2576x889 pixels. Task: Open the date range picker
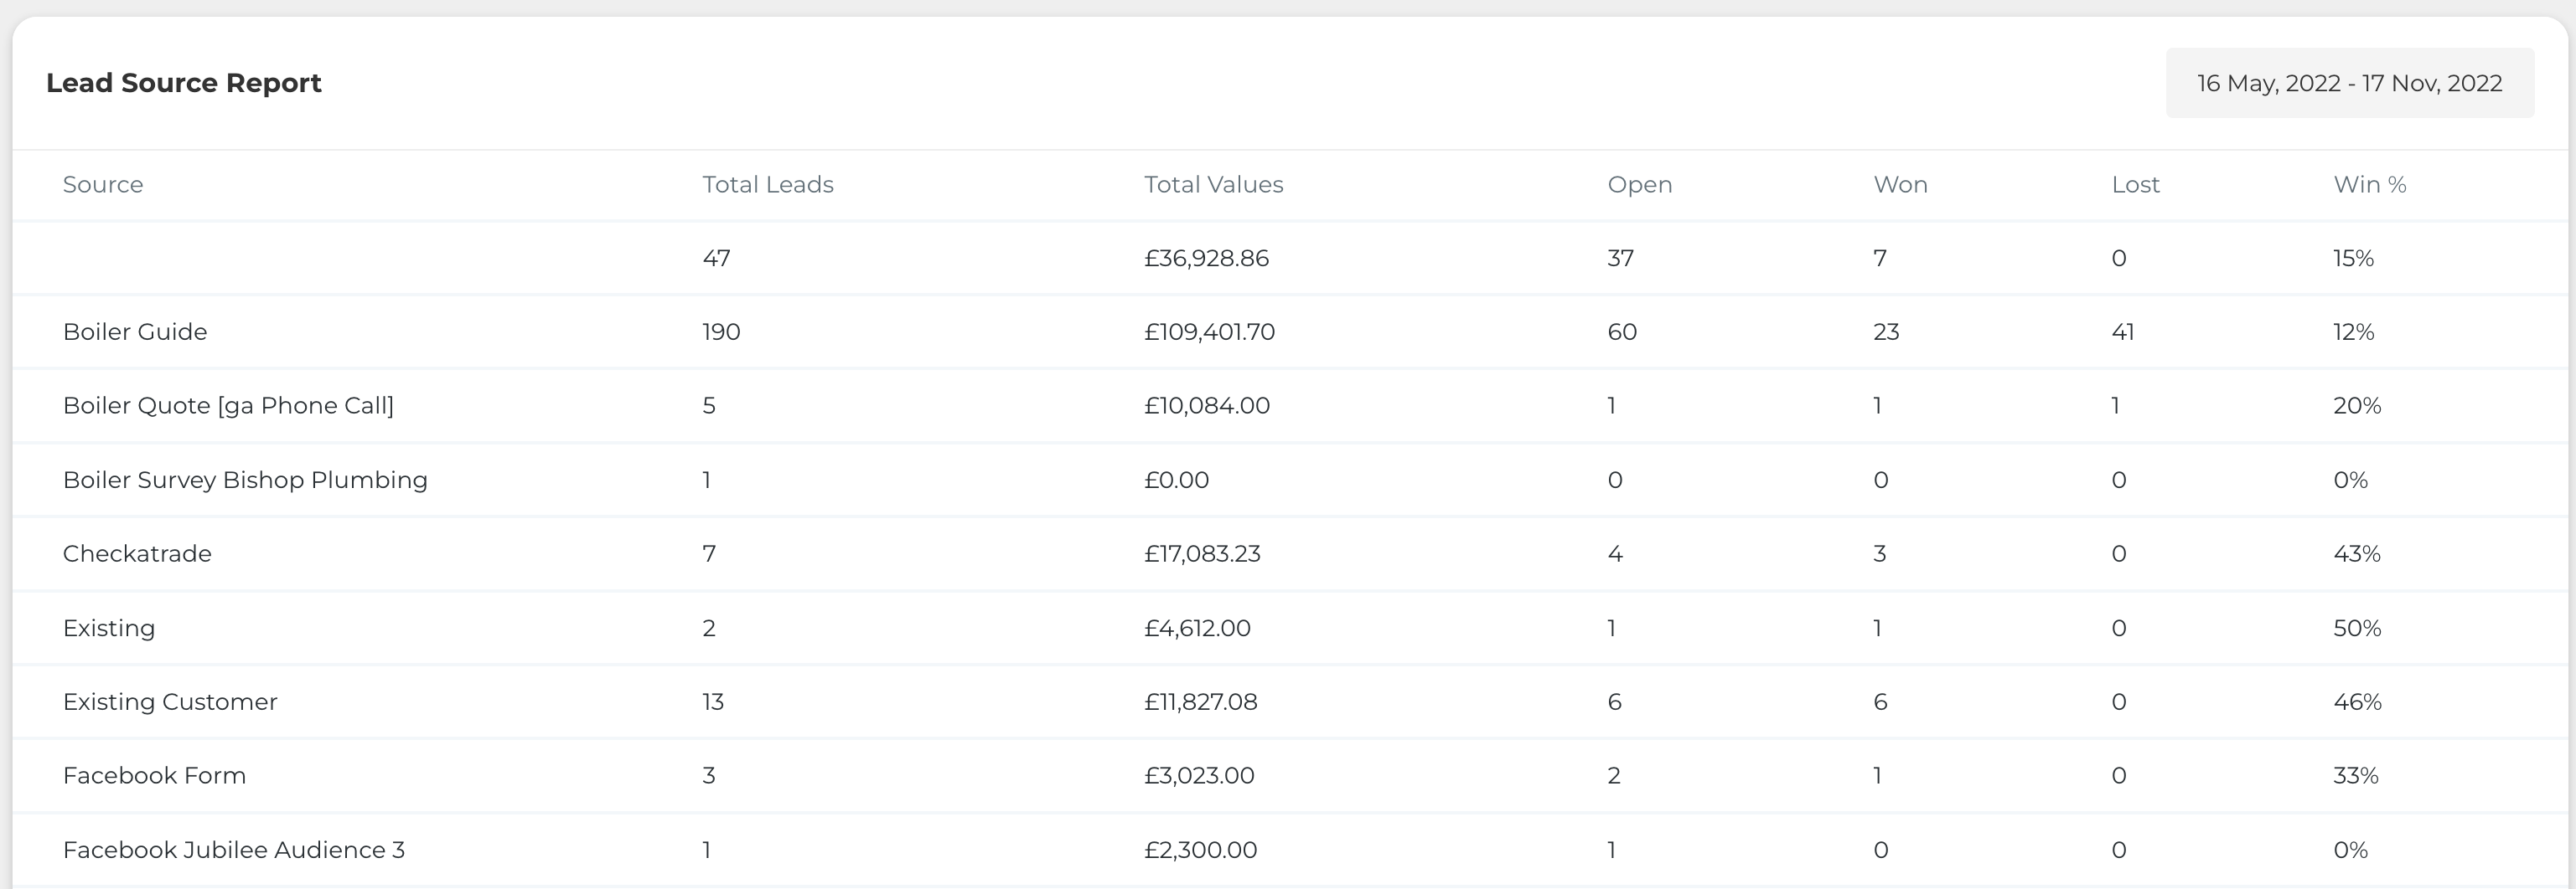tap(2349, 83)
